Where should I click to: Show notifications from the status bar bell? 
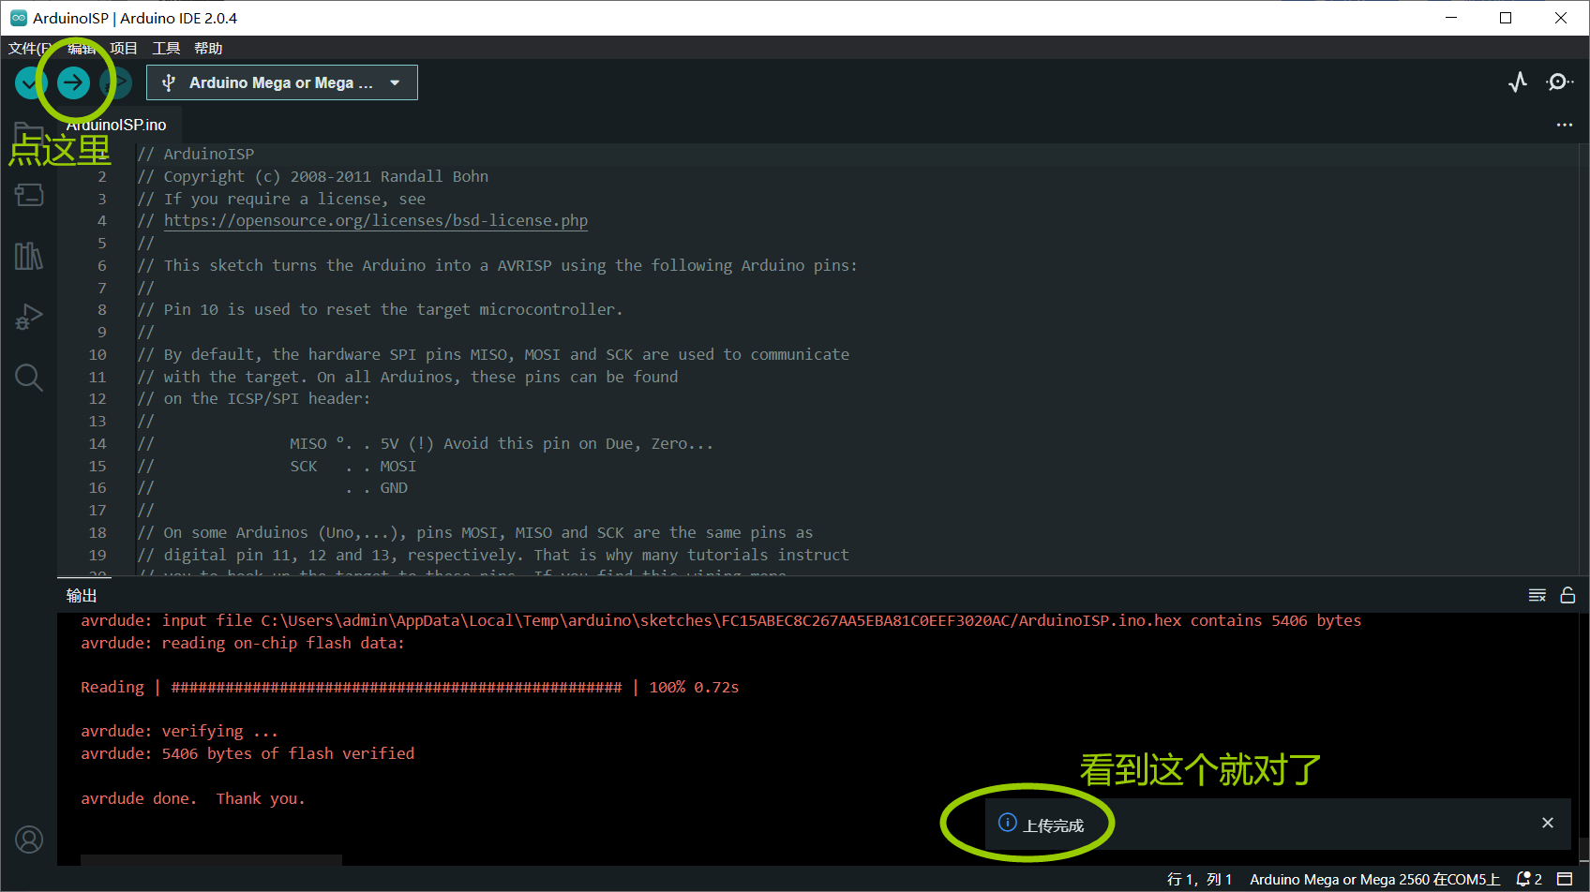pyautogui.click(x=1529, y=879)
